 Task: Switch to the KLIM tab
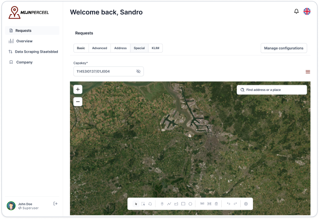click(156, 48)
